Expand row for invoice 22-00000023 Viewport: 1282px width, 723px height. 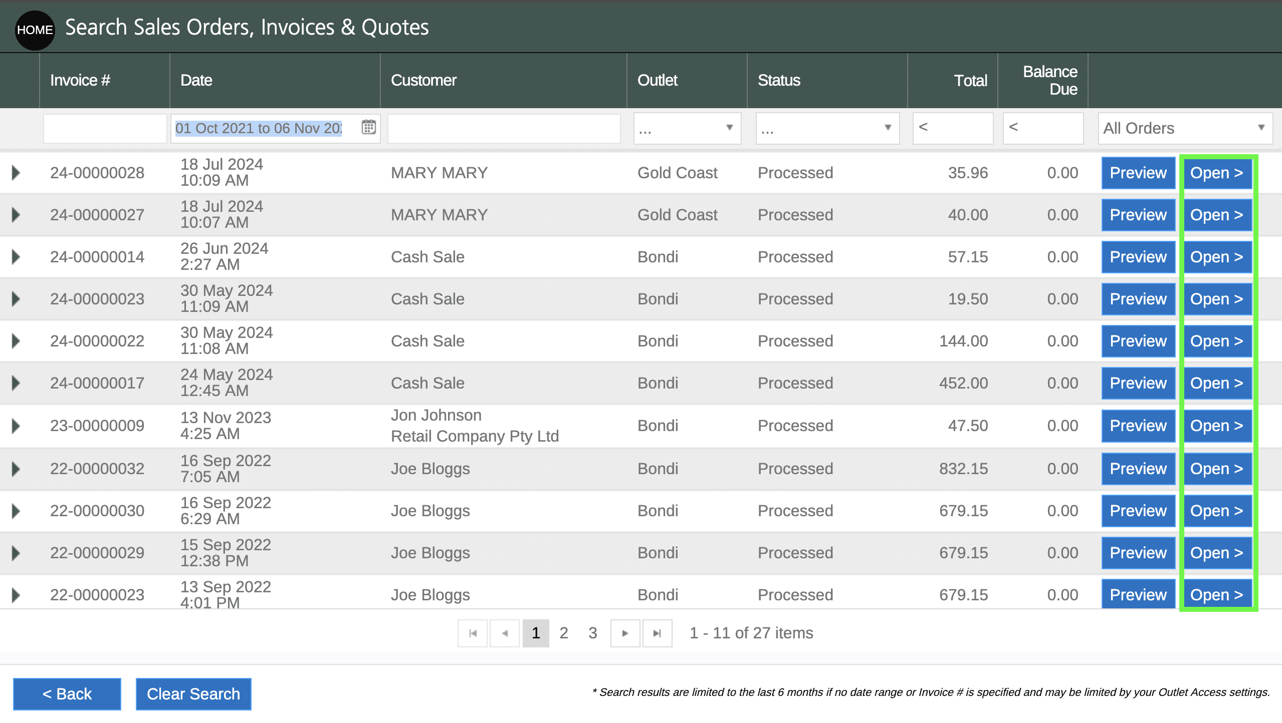click(x=16, y=595)
